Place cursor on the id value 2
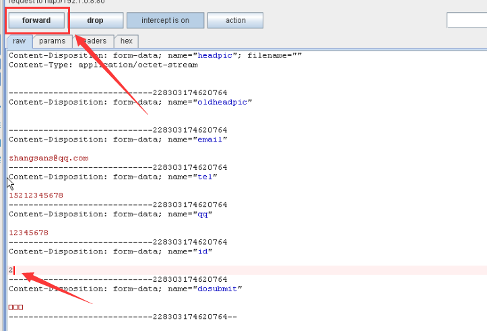The height and width of the screenshot is (331, 487). point(11,270)
